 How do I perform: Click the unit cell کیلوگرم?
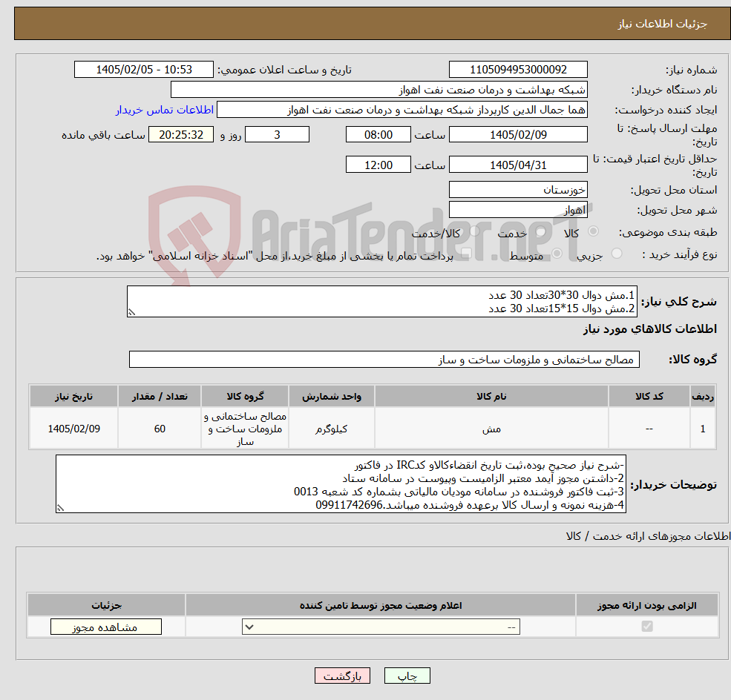click(332, 429)
